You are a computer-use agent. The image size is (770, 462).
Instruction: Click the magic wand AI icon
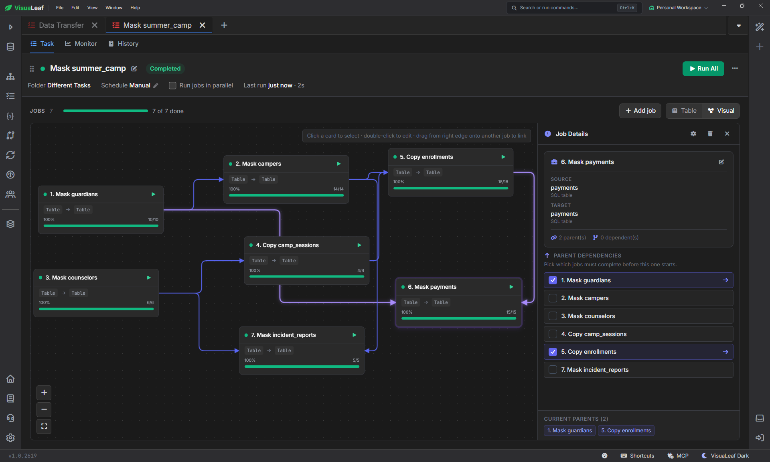pyautogui.click(x=760, y=27)
